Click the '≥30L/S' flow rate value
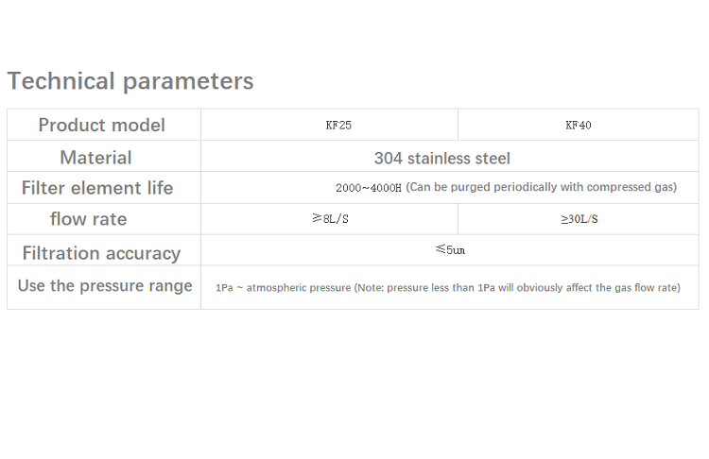This screenshot has width=709, height=459. (x=579, y=219)
